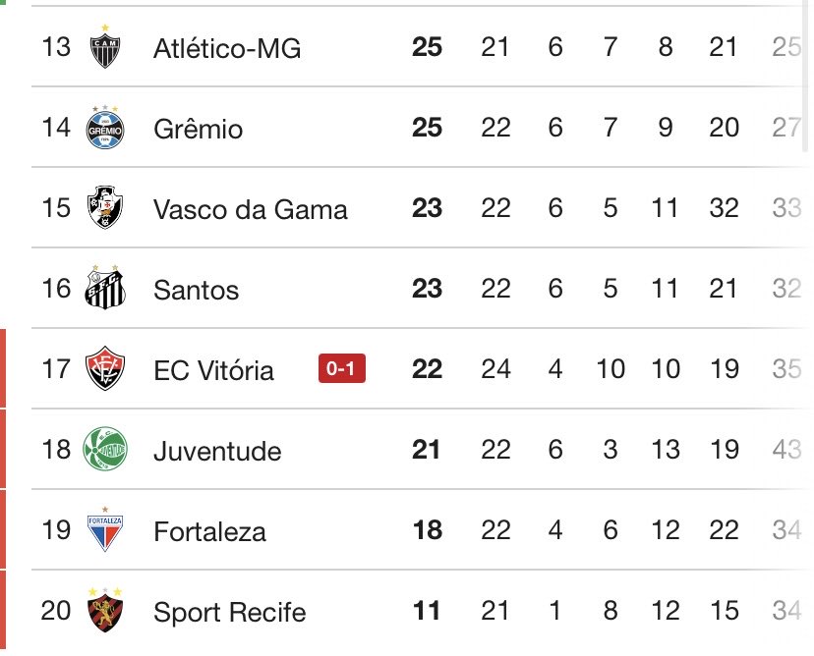
Task: Open the Santos team name link
Action: tap(197, 290)
